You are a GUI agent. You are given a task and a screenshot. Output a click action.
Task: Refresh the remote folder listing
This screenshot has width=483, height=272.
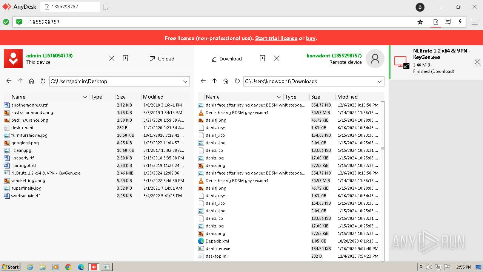tap(237, 81)
